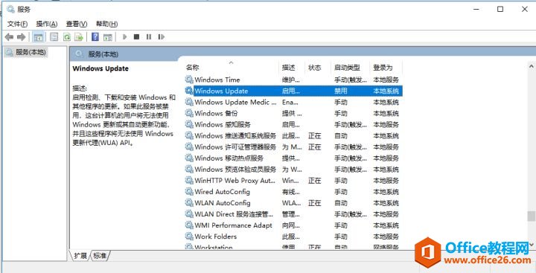Switch to the 扩展 tab
This screenshot has width=536, height=273.
[80, 256]
